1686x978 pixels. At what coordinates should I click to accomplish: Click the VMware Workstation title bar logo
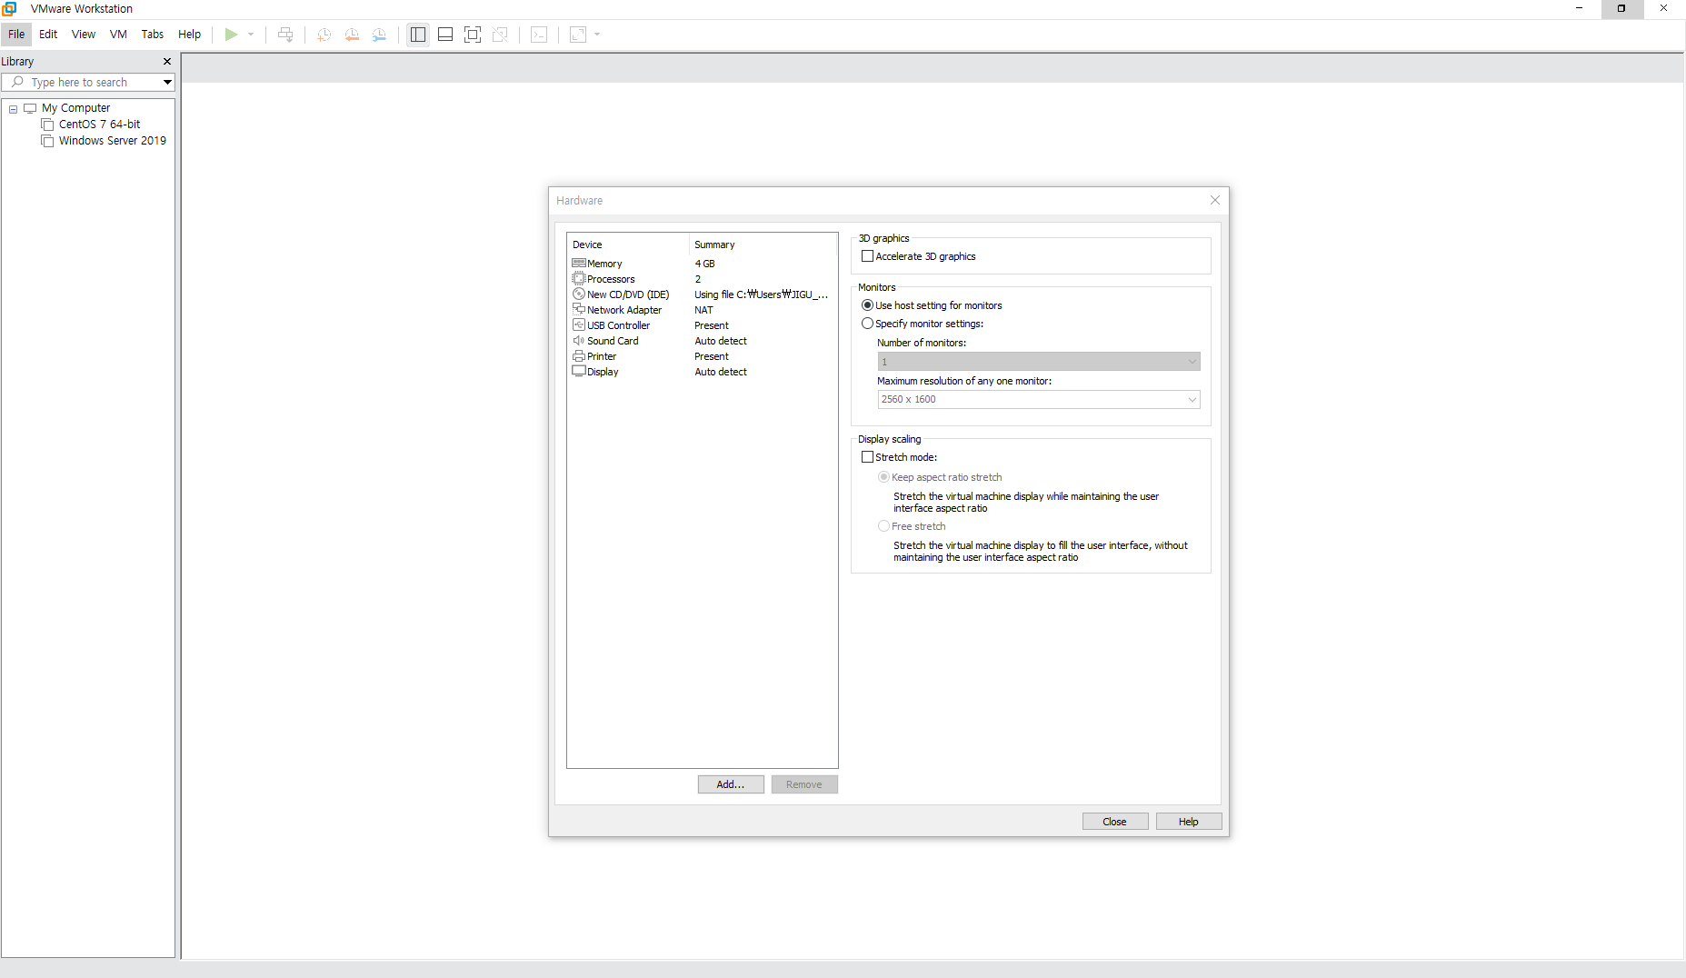point(9,8)
